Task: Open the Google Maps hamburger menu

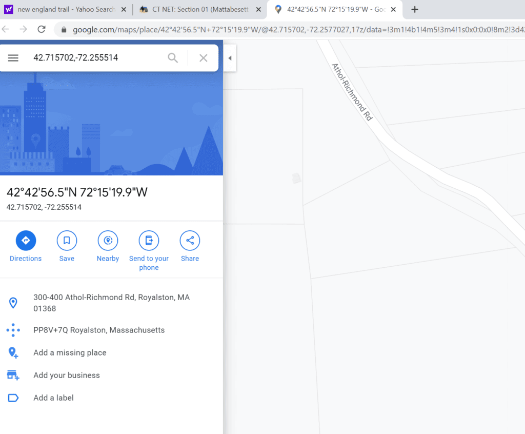Action: 13,58
